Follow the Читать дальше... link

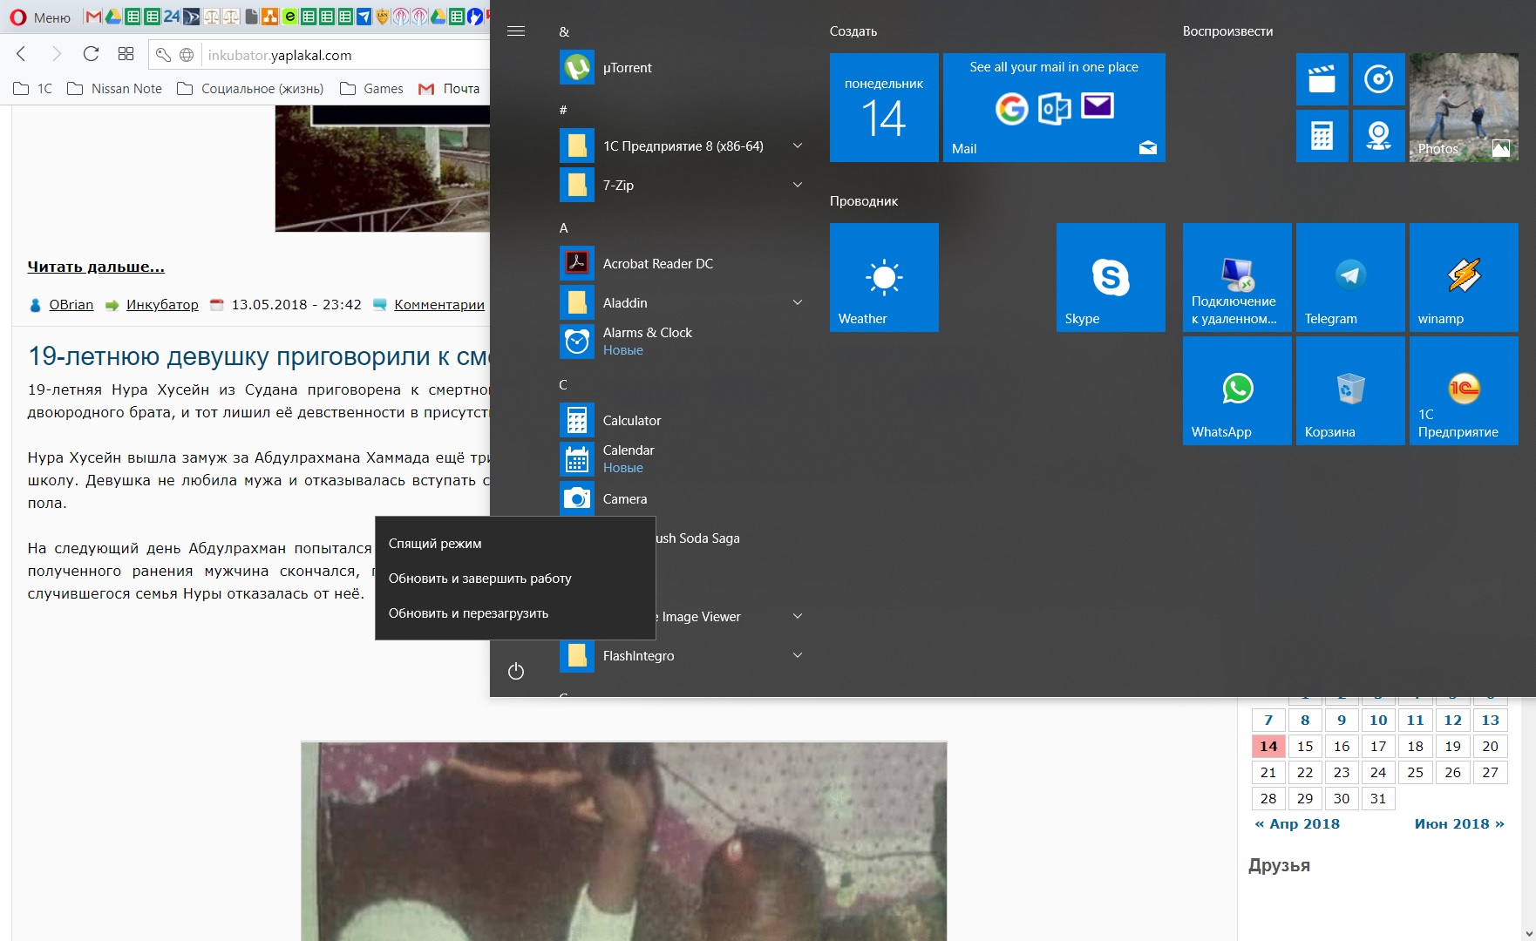(x=96, y=267)
